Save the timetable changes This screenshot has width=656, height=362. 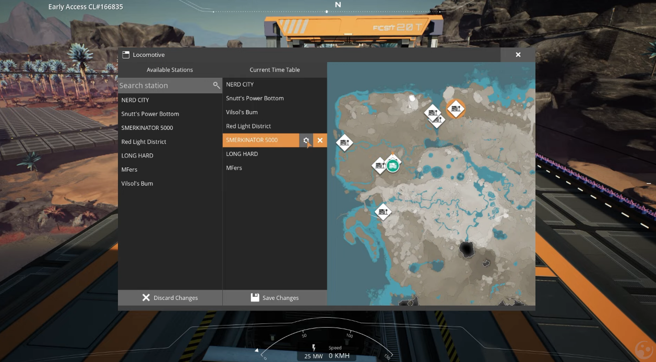pos(275,298)
